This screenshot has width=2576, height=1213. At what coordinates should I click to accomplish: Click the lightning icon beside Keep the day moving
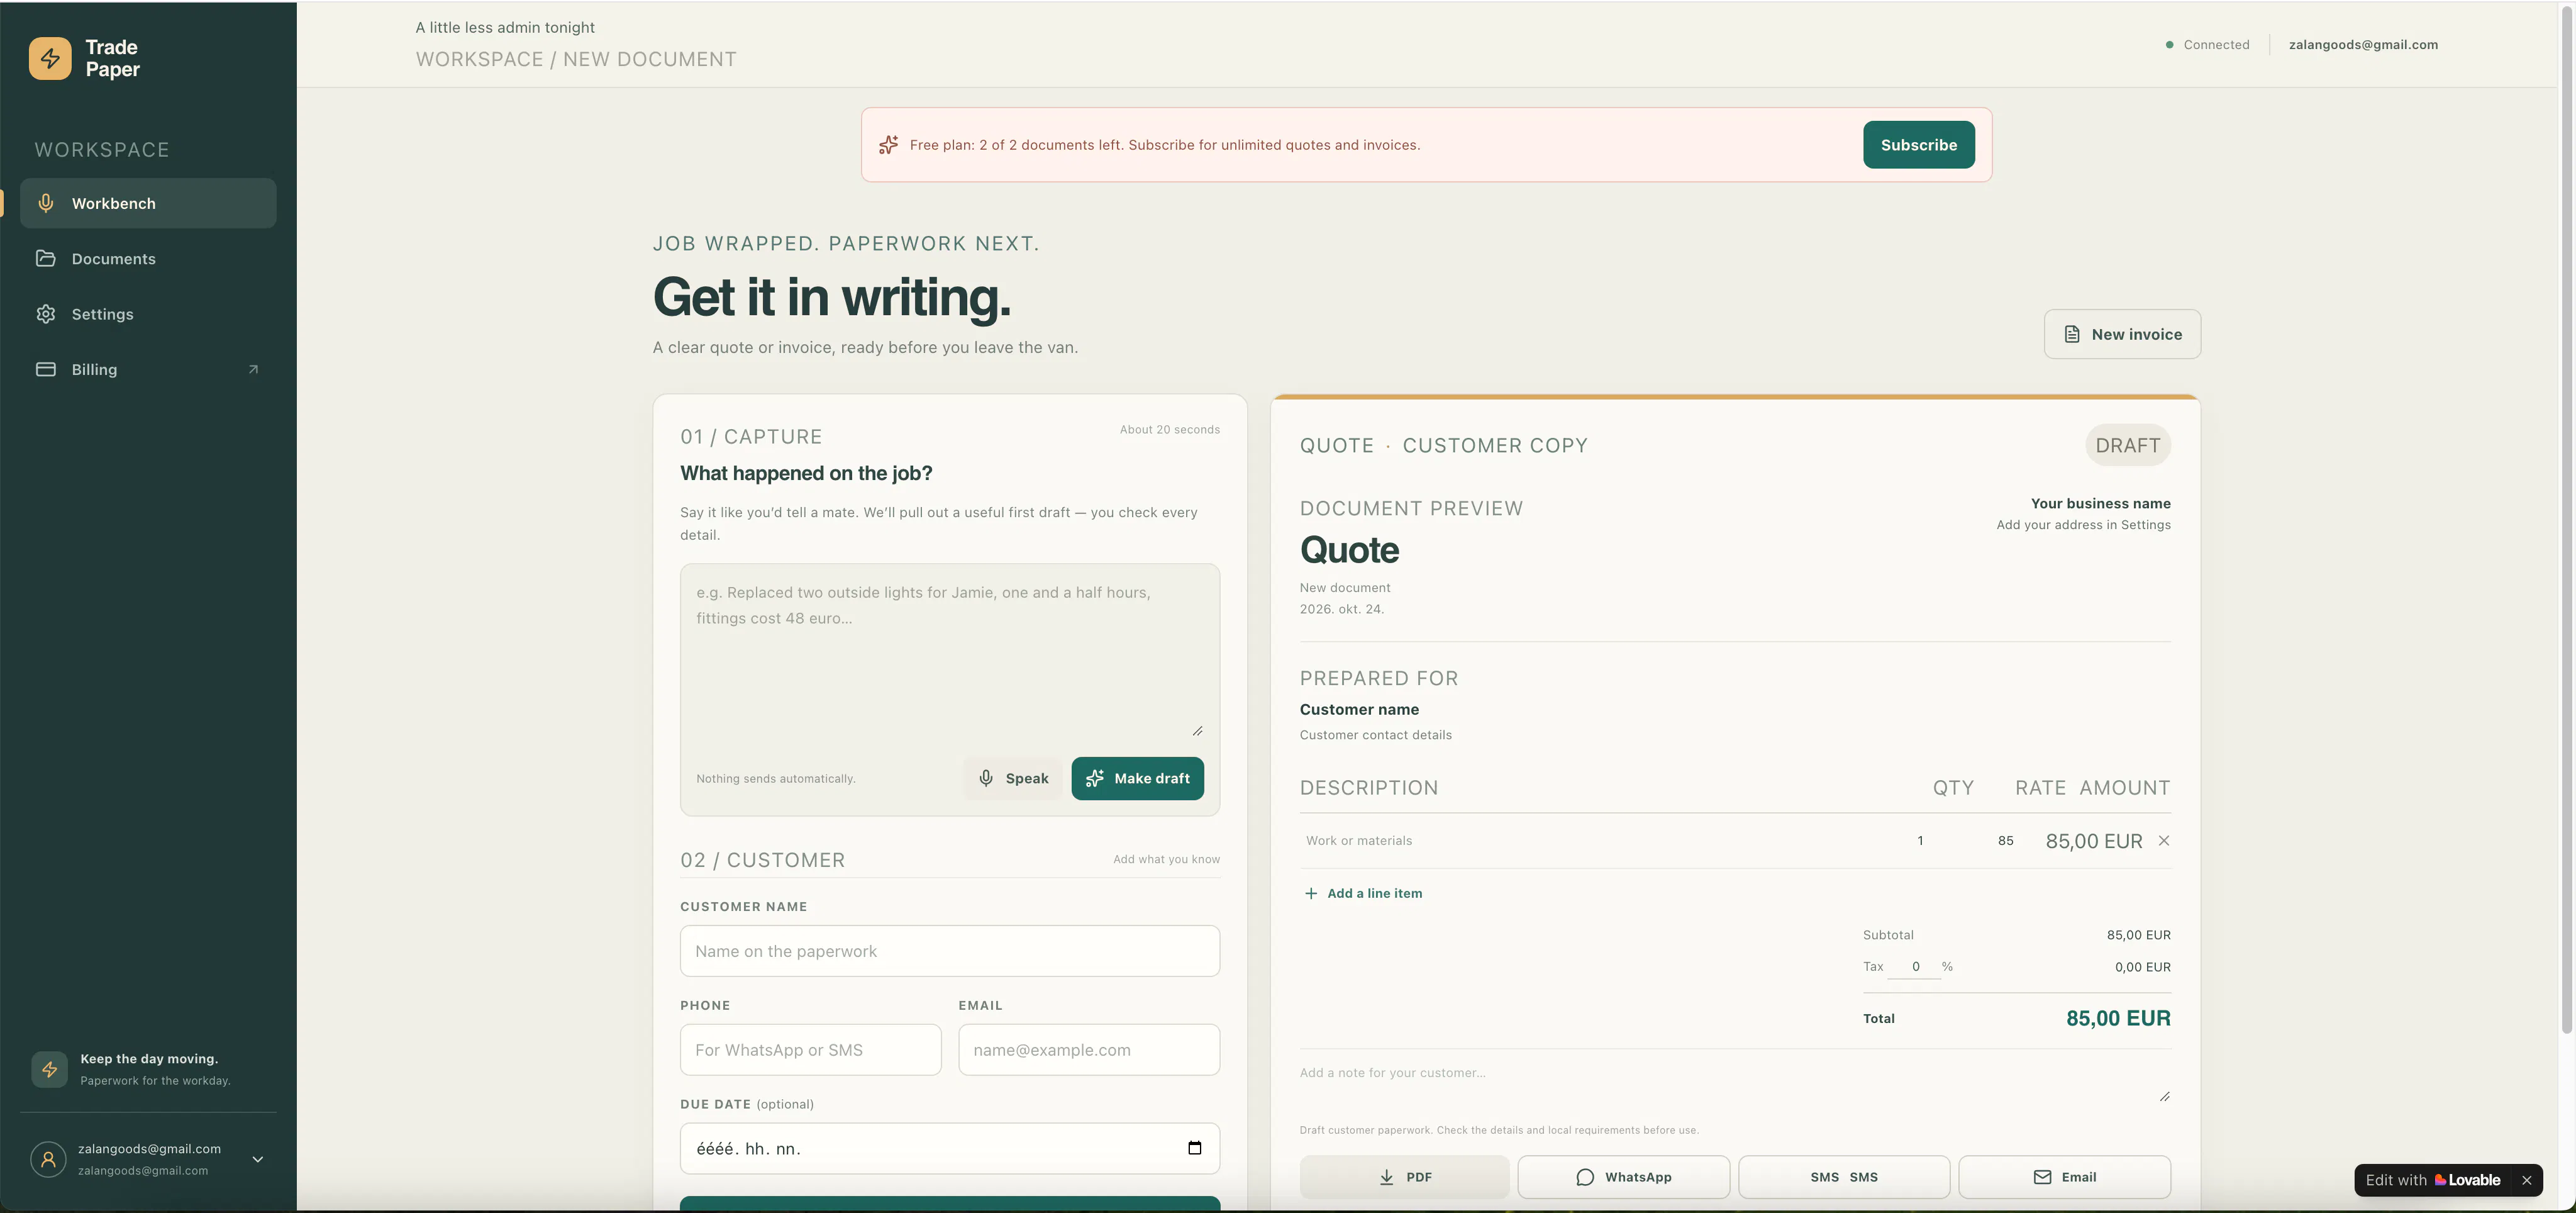click(50, 1069)
